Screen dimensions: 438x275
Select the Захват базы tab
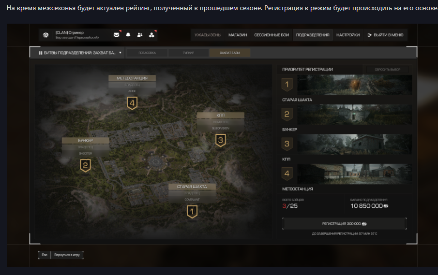[229, 53]
